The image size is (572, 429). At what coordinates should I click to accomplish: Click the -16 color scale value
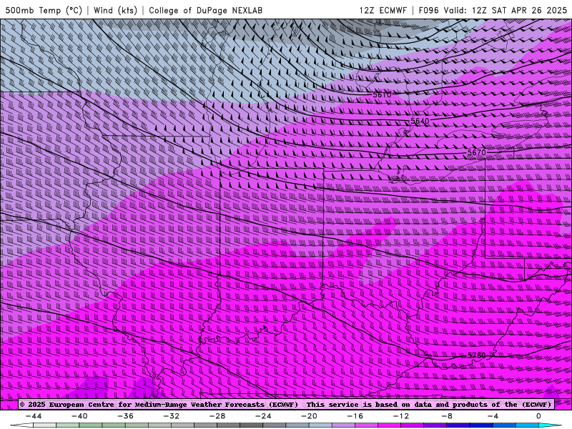point(355,416)
